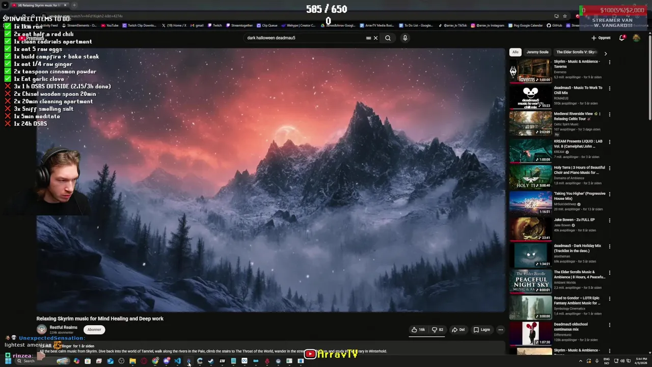Open options menu for Medieval Riverside View video

[x=609, y=114]
